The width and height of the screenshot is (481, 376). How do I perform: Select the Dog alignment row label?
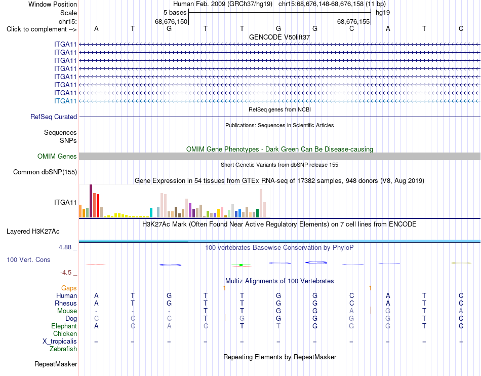(x=71, y=319)
